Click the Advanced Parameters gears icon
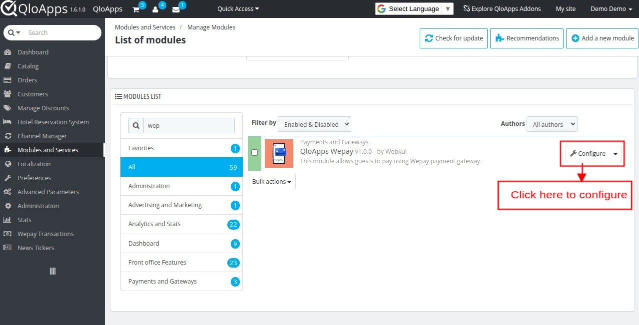This screenshot has height=325, width=639. [x=7, y=192]
